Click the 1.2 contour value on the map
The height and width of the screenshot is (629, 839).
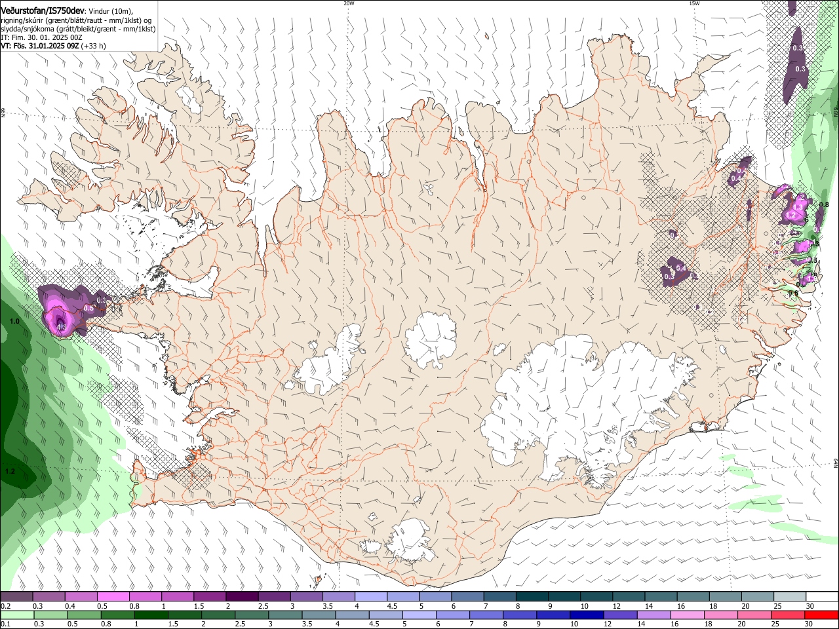click(10, 471)
